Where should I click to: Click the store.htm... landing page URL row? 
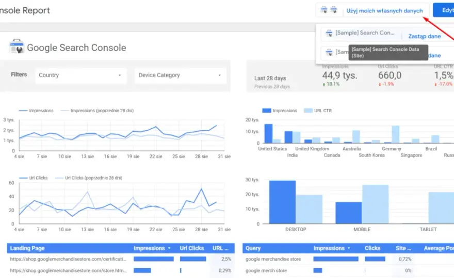pyautogui.click(x=68, y=271)
